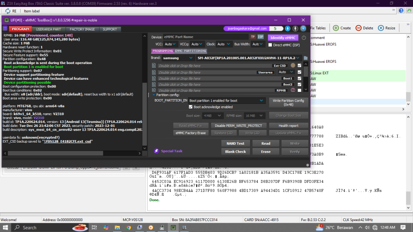Click the TP testpoint icon
This screenshot has width=413, height=232.
pyautogui.click(x=253, y=37)
